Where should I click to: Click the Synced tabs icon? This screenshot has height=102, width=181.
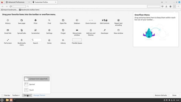point(21,30)
